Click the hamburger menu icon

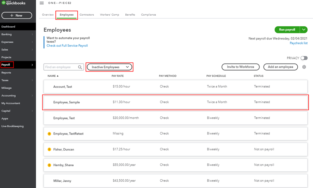pyautogui.click(x=42, y=3)
